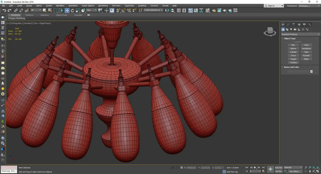Toggle the selection lock icon
321x174 pixels.
point(177,168)
